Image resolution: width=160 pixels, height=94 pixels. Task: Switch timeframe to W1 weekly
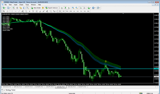(85, 11)
